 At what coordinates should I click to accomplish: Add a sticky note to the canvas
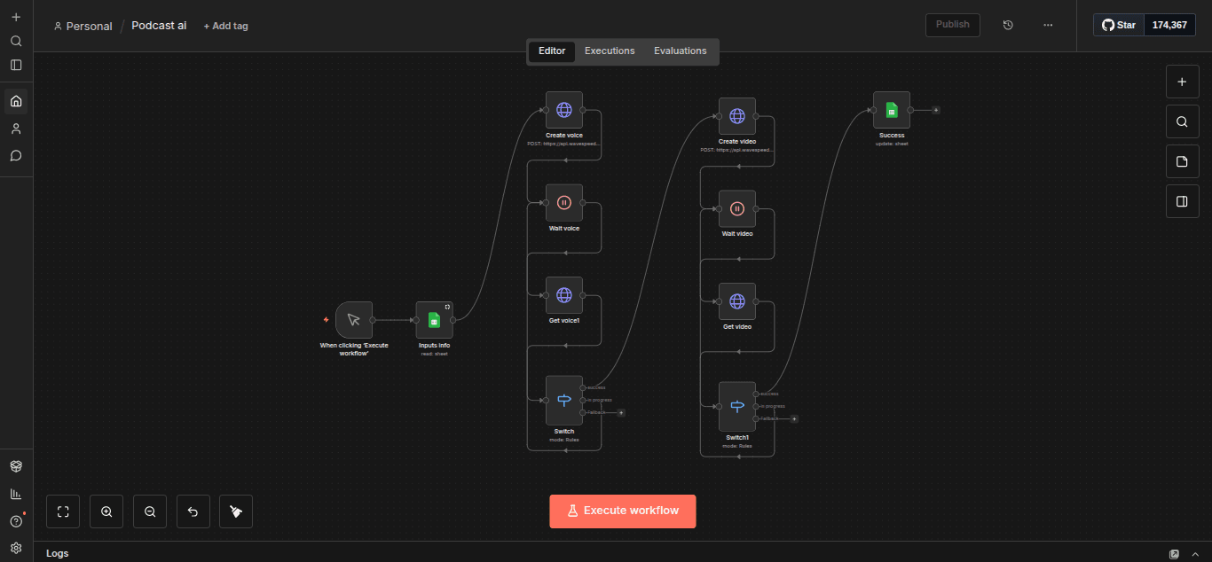click(x=1182, y=161)
